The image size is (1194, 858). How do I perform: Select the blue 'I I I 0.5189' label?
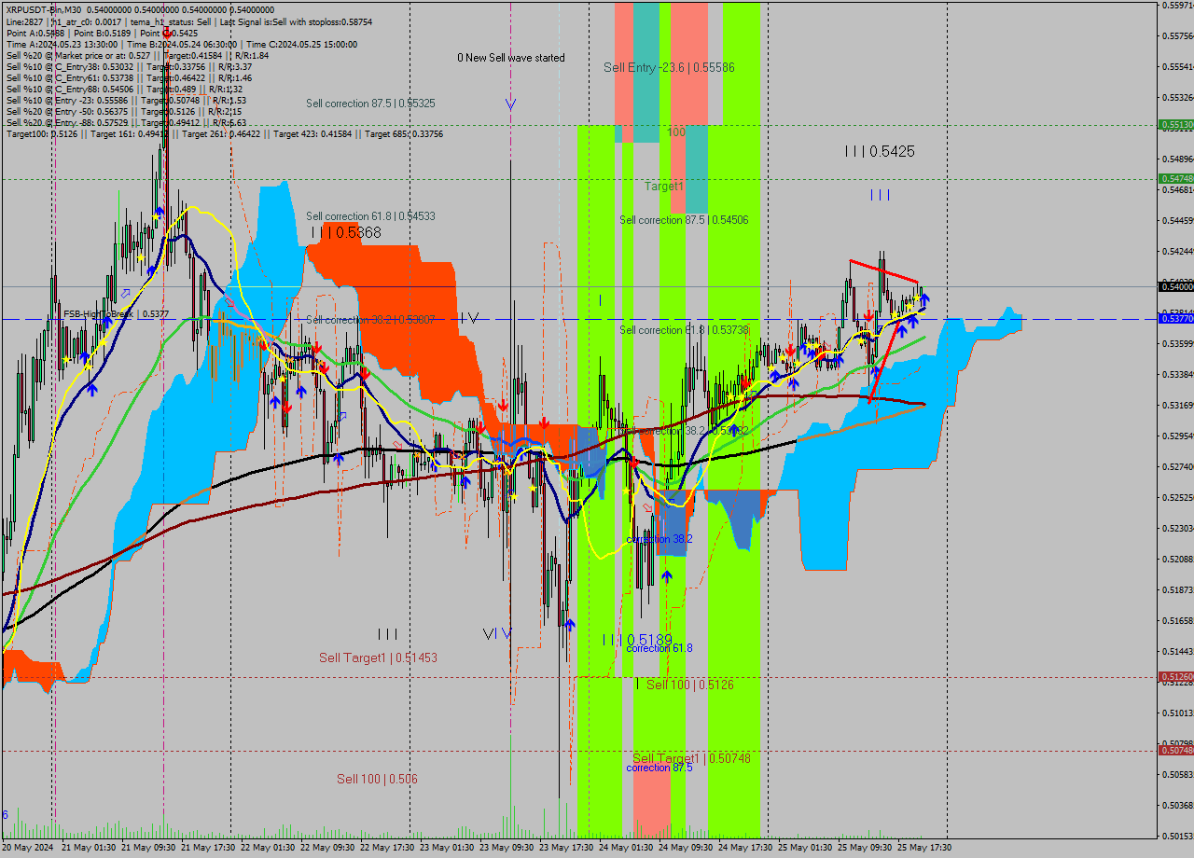pyautogui.click(x=637, y=640)
